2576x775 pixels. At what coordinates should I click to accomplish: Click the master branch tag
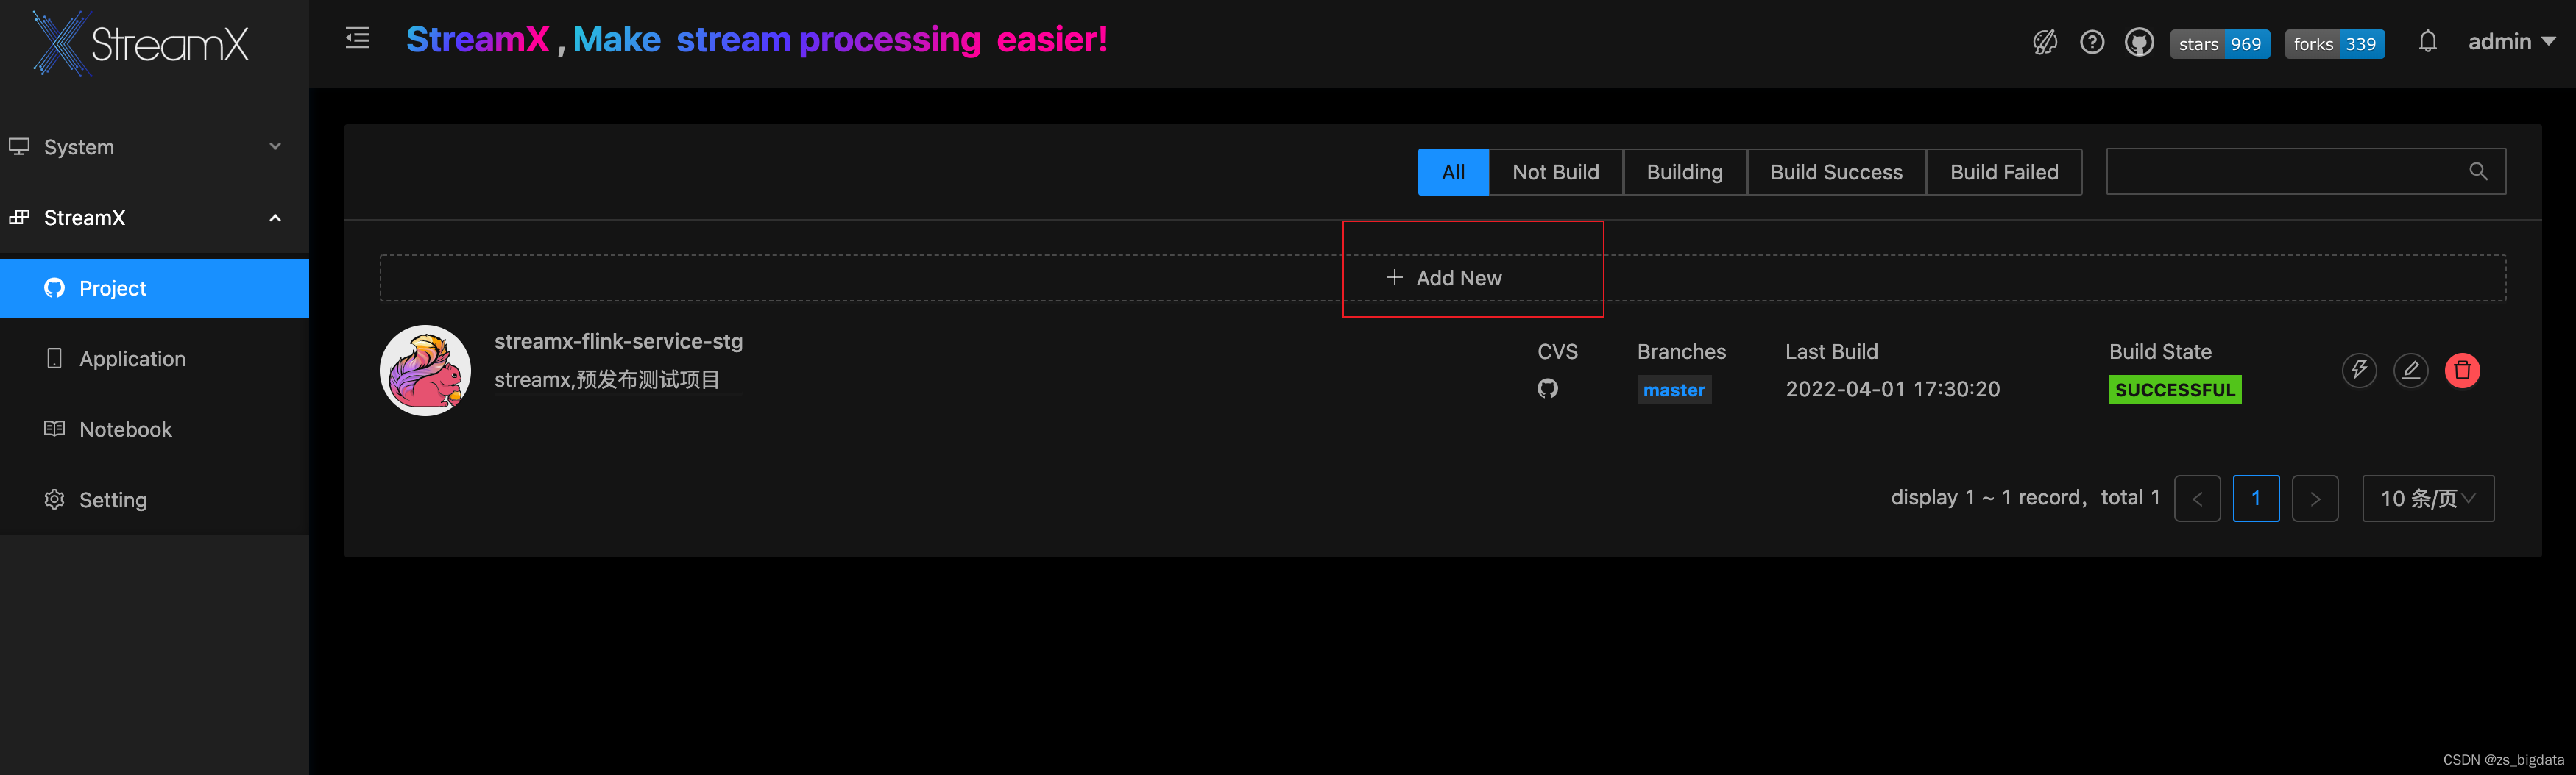1674,390
